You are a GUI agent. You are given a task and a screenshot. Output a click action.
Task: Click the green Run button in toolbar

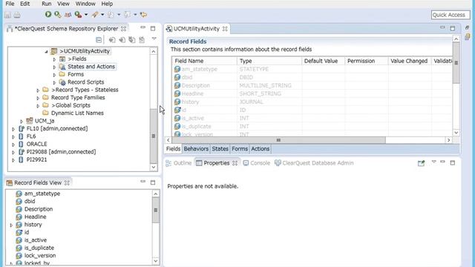[x=47, y=14]
